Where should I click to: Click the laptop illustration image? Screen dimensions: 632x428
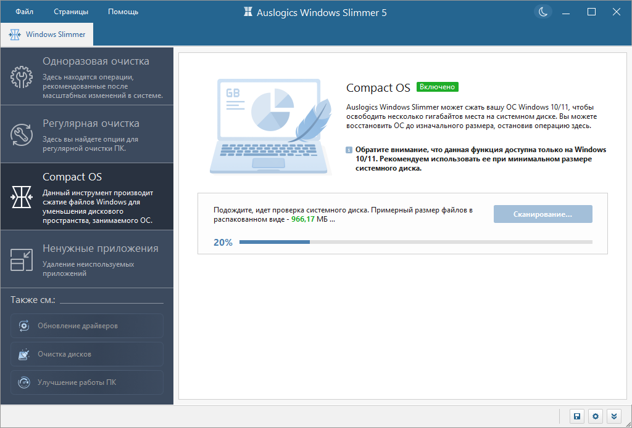[271, 127]
